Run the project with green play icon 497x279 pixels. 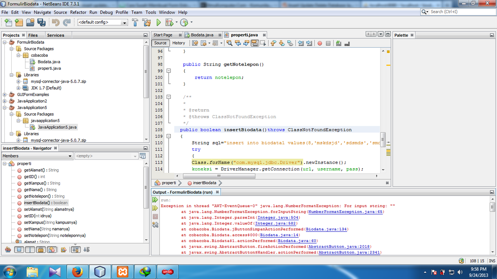158,22
